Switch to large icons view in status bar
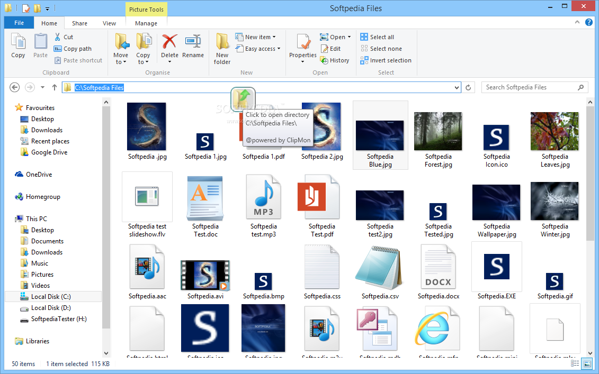This screenshot has height=374, width=599. coord(587,364)
